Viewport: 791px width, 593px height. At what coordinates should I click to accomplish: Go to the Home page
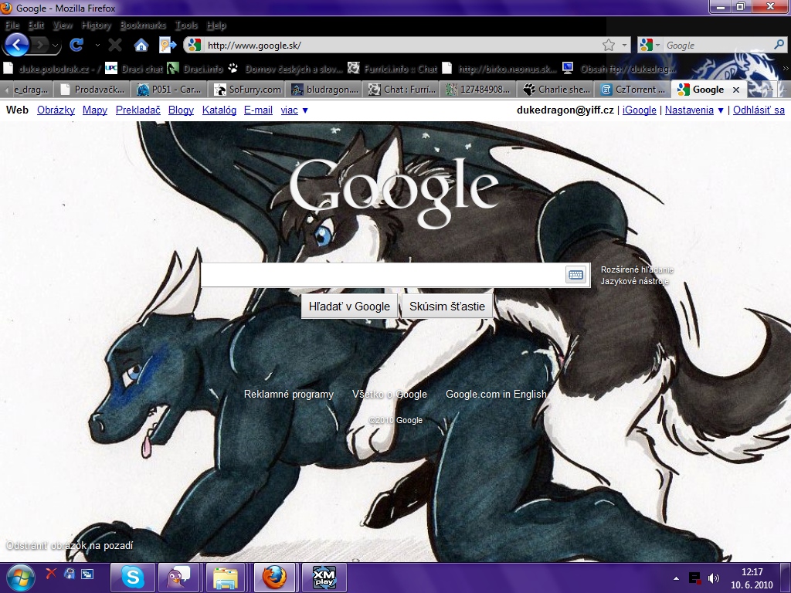(x=141, y=46)
